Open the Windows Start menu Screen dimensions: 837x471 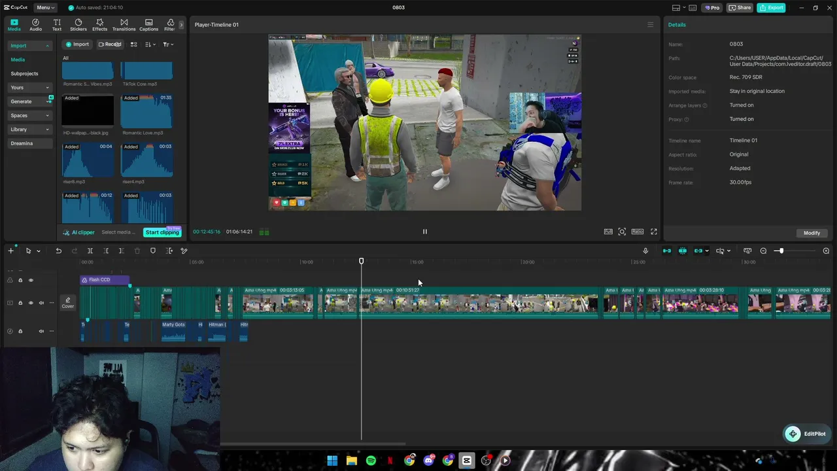click(x=332, y=461)
